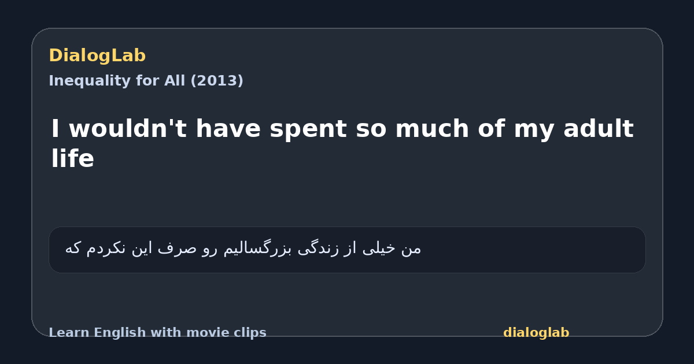This screenshot has height=364, width=694.
Task: Click the Persian translation box
Action: (x=347, y=250)
